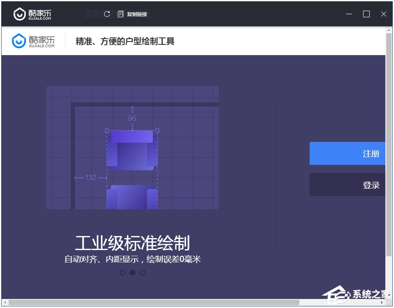Close the Kujiale window
Screen dimensions: 394x308
pyautogui.click(x=384, y=14)
